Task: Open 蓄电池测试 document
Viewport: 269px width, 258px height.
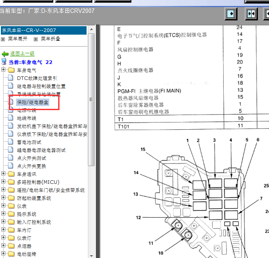Action: click(x=29, y=142)
